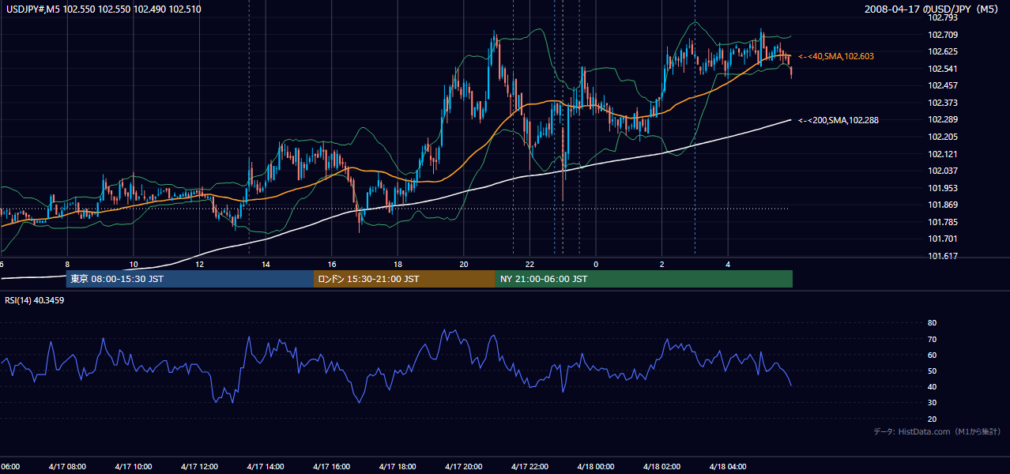Click hour tick 22 below the price chart
The width and height of the screenshot is (1010, 474).
530,264
